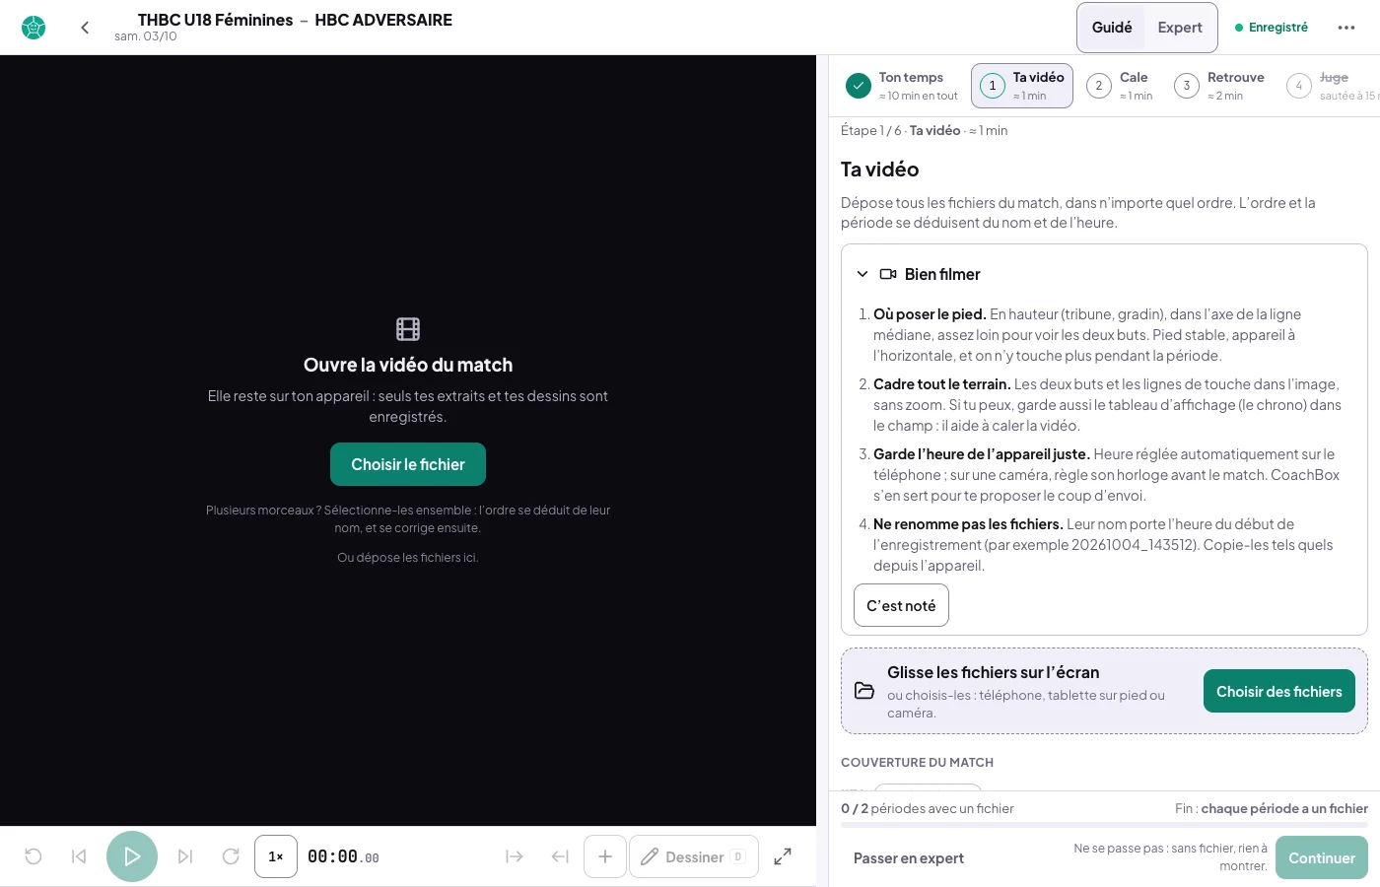Screen dimensions: 1380x887
Task: Open the completed Ton temps step
Action: 902,86
